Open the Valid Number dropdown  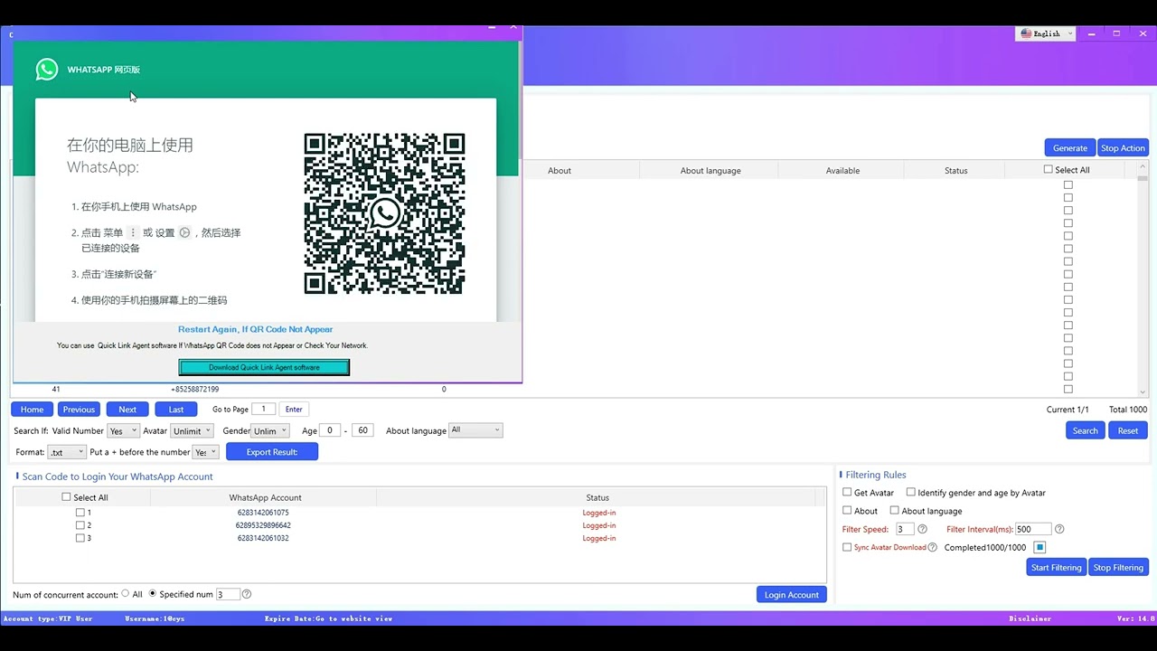(123, 430)
